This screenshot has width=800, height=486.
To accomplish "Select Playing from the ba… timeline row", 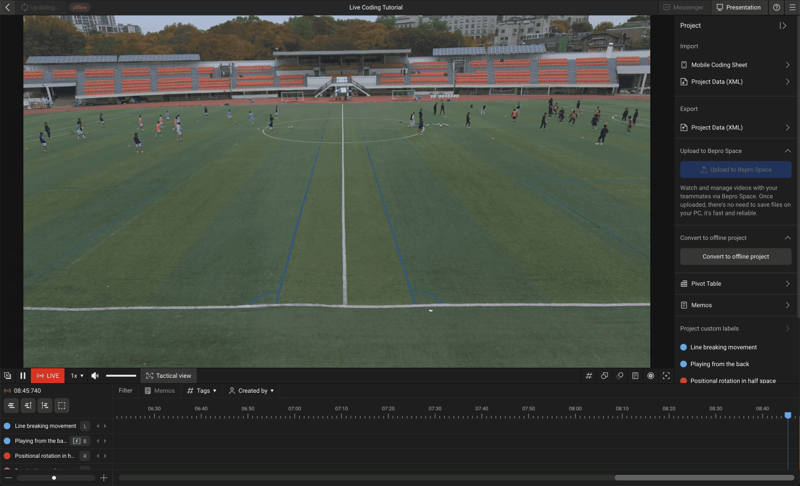I will click(41, 441).
